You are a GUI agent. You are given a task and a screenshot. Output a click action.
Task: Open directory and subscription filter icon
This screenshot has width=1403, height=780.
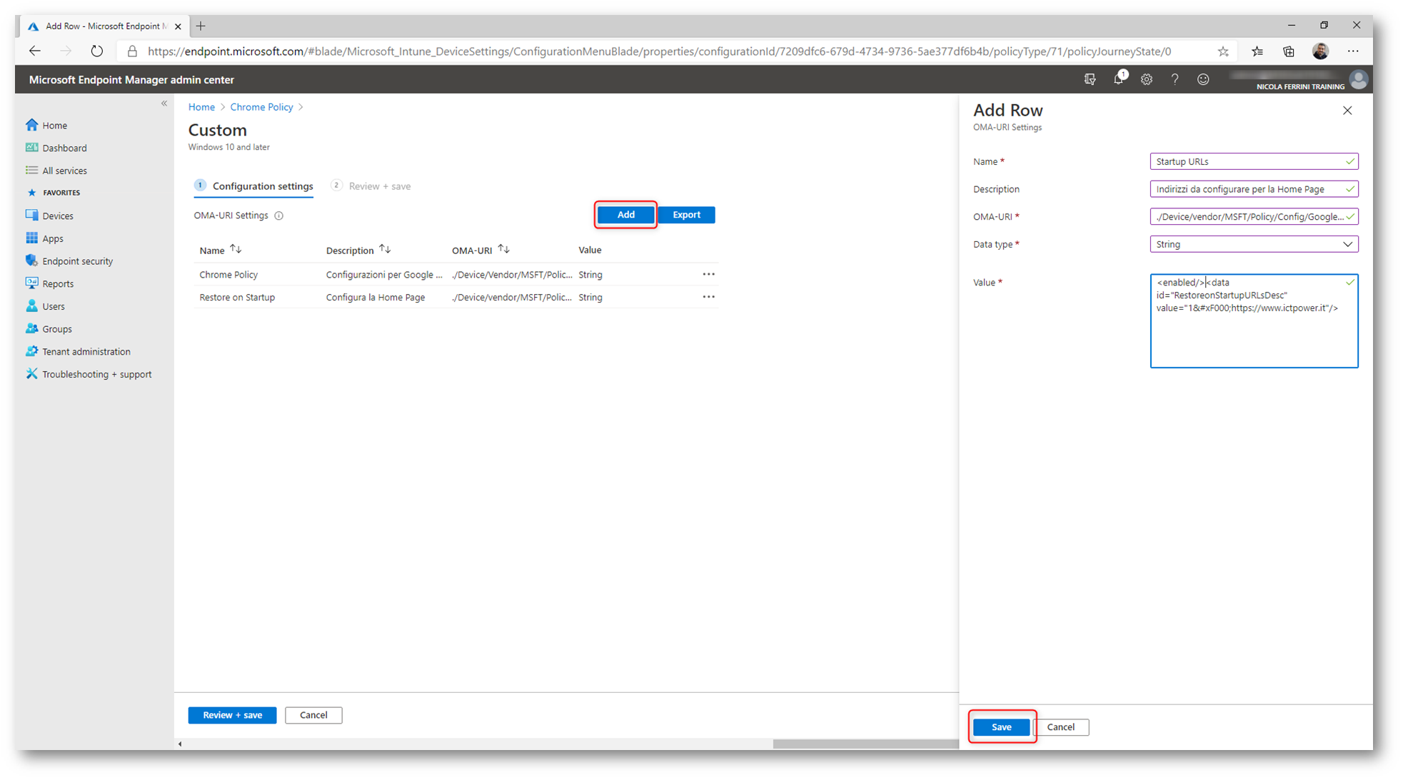(1090, 79)
